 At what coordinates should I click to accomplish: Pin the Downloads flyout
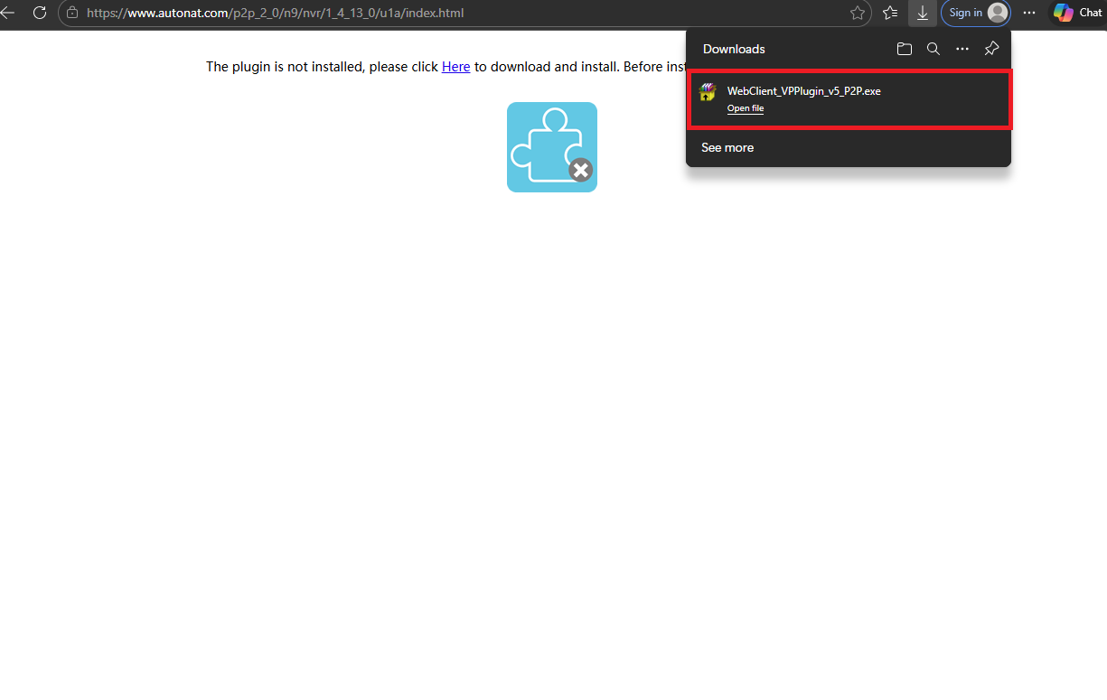(990, 49)
